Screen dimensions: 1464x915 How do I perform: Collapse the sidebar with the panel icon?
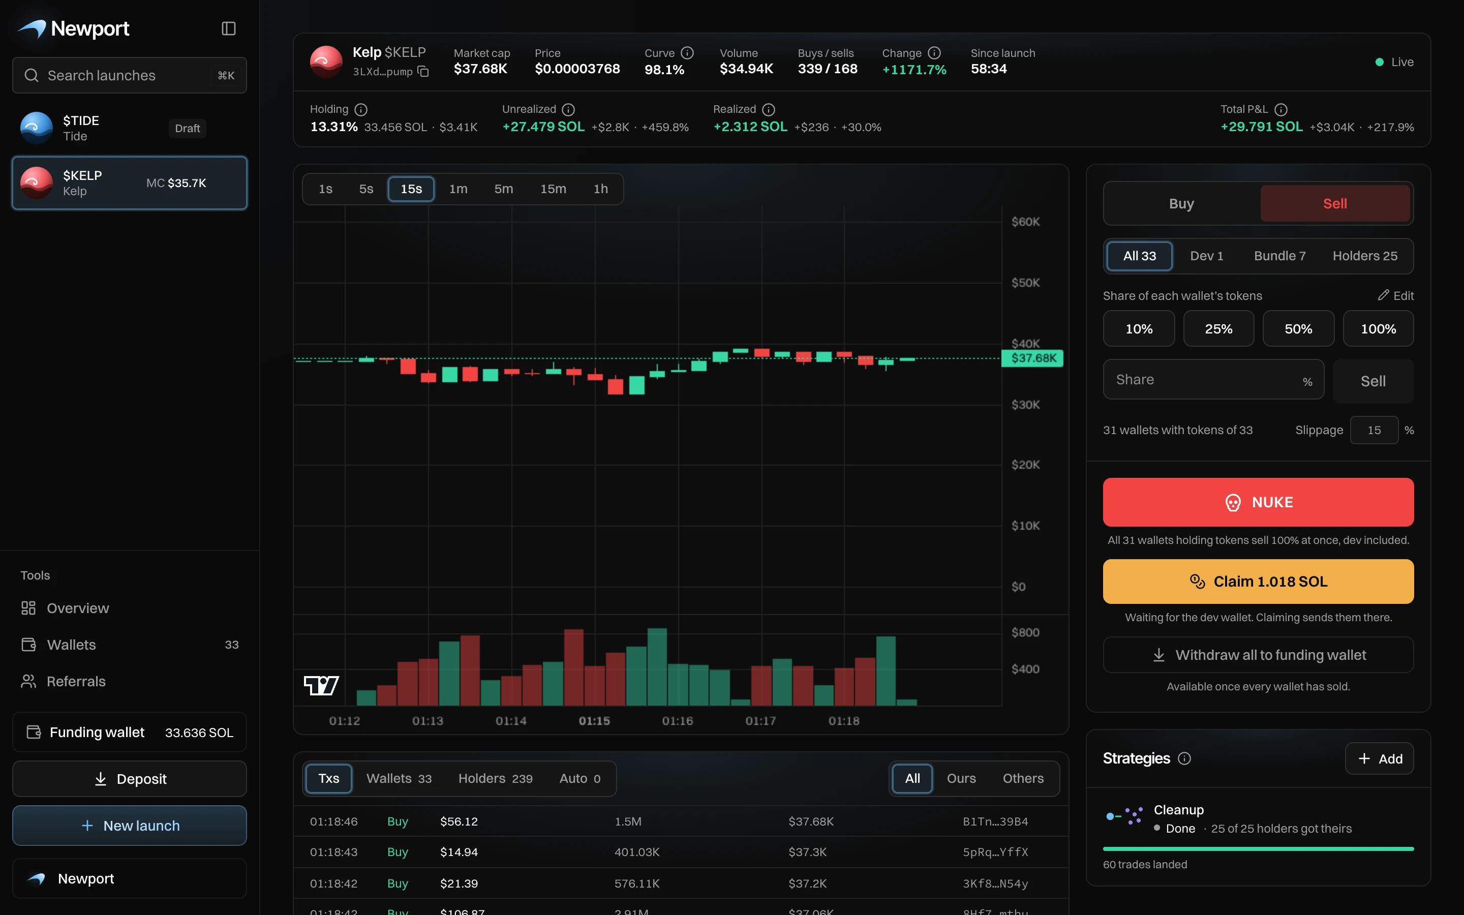pyautogui.click(x=228, y=28)
